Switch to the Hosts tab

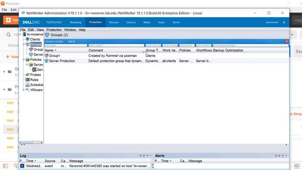click(x=161, y=22)
